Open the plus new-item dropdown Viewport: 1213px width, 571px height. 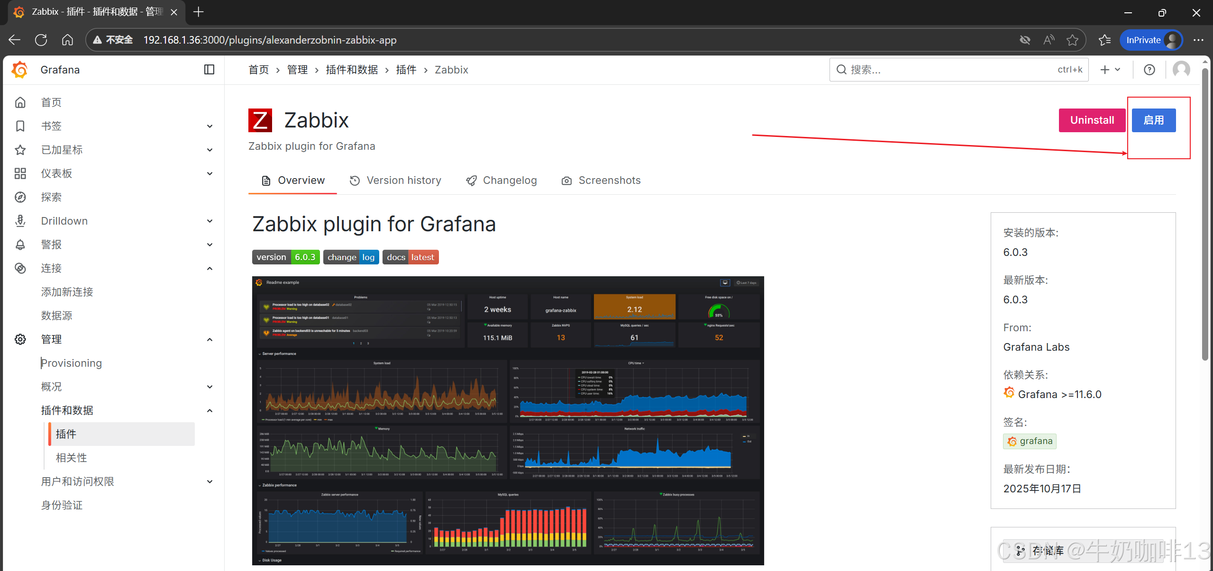click(1110, 70)
